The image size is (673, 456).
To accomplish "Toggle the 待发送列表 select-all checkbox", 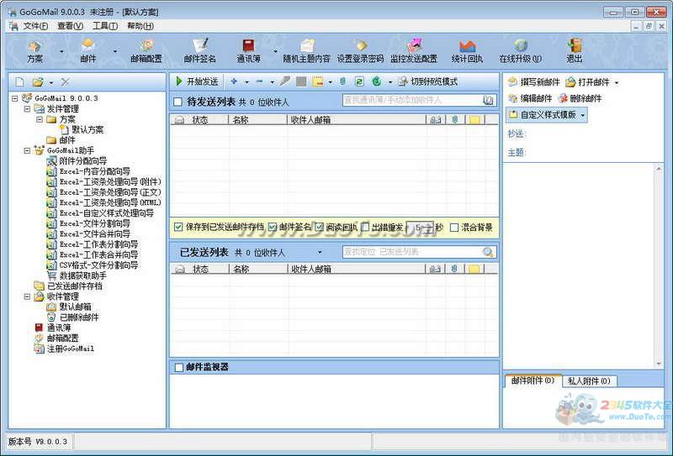I will [178, 102].
